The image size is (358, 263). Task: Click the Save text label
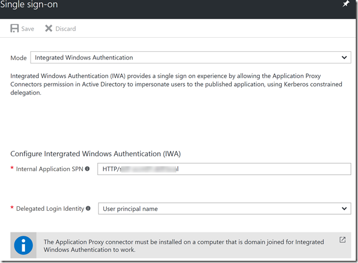point(28,29)
